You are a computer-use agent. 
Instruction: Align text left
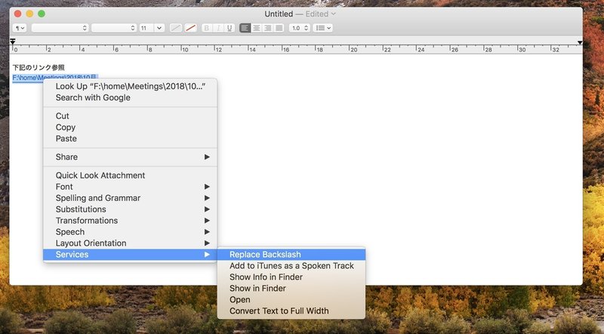[x=245, y=28]
